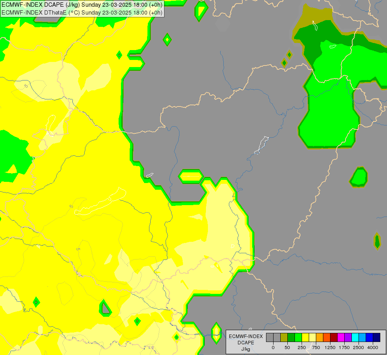
Task: Select the medium blue legend swatch
Action: (370, 338)
